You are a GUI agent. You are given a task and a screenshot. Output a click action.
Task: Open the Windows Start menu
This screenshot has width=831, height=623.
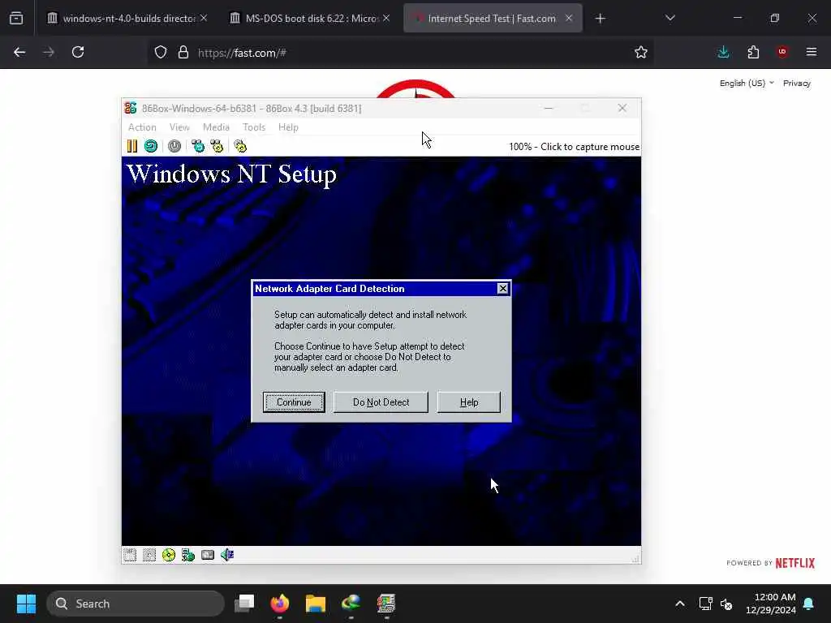click(x=26, y=604)
